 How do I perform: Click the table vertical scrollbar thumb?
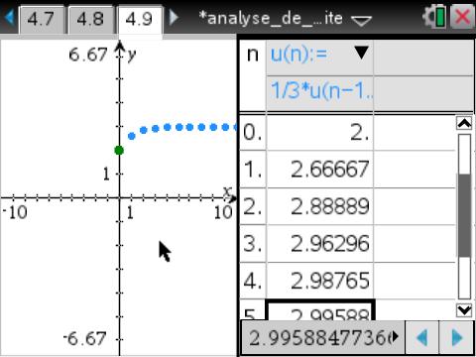464,215
